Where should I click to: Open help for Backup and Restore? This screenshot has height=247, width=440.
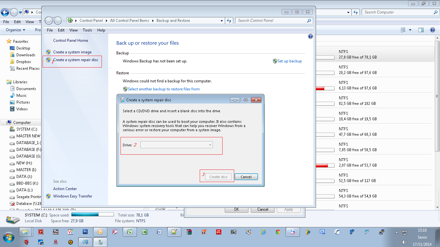pos(311,36)
